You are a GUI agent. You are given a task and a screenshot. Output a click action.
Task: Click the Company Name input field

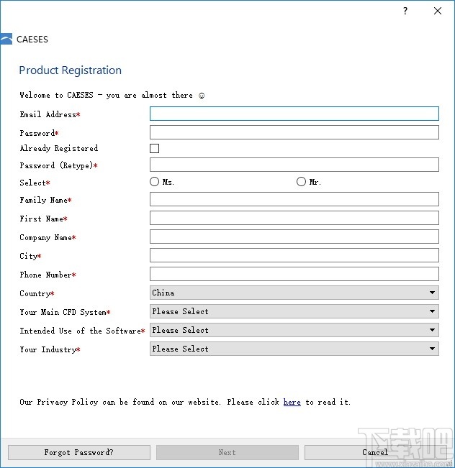pos(294,237)
